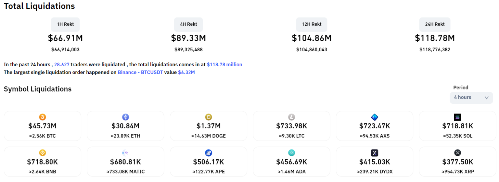Click the AXS token icon
This screenshot has width=499, height=182.
coord(375,117)
